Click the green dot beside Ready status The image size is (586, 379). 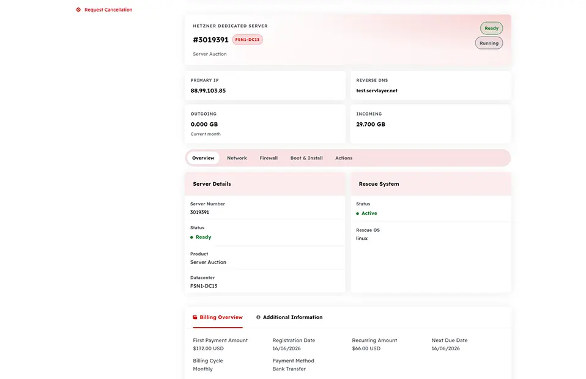click(191, 237)
